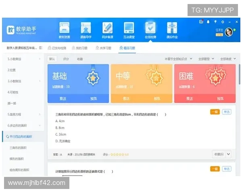Push the 中等 question set with 推送
The image size is (242, 193).
click(126, 99)
